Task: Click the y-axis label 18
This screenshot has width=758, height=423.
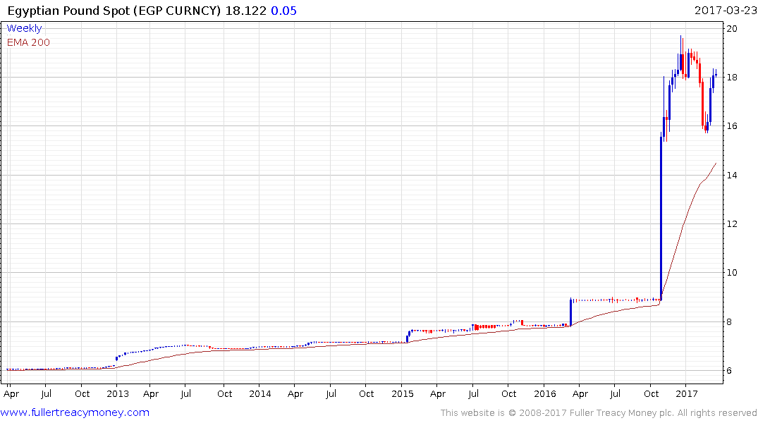Action: [x=732, y=78]
